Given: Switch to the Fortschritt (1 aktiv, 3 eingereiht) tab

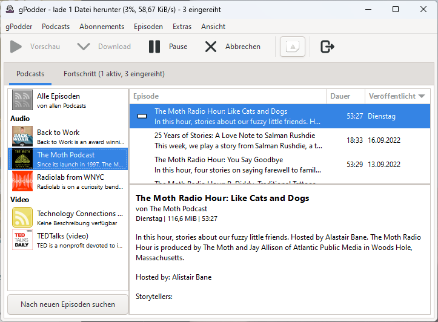Looking at the screenshot, I should click(x=114, y=74).
